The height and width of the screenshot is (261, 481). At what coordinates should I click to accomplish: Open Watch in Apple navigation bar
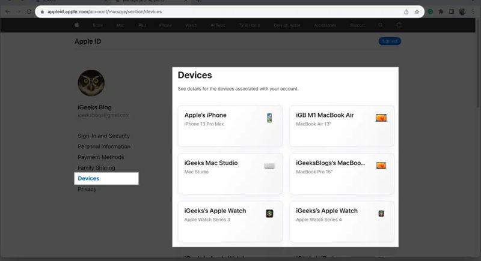(x=191, y=25)
